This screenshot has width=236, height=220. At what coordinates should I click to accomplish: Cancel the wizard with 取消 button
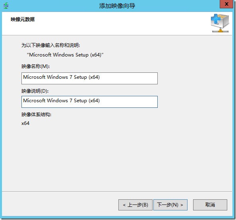[210, 205]
